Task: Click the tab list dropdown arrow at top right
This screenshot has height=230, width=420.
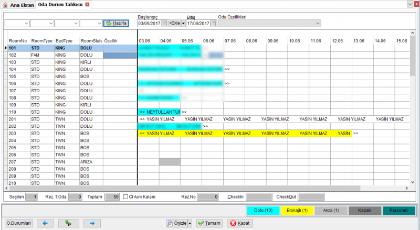Action: click(x=410, y=4)
